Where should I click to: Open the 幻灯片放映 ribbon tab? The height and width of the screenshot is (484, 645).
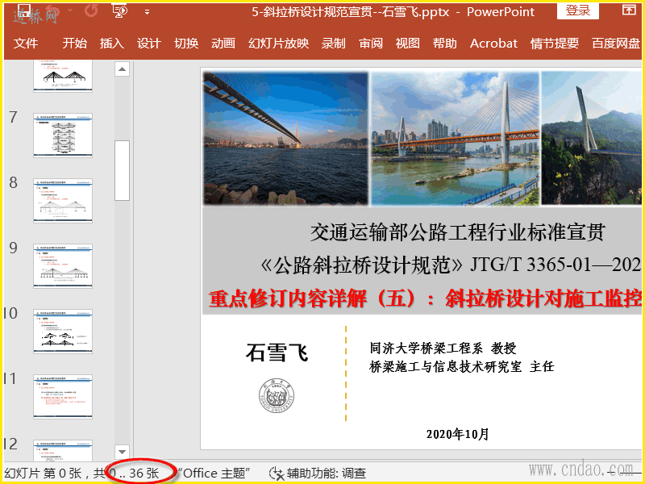[278, 44]
